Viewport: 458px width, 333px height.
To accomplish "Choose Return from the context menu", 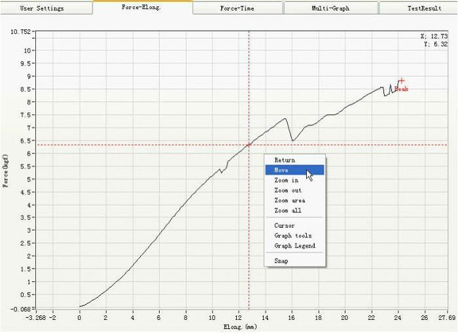I will pos(285,160).
